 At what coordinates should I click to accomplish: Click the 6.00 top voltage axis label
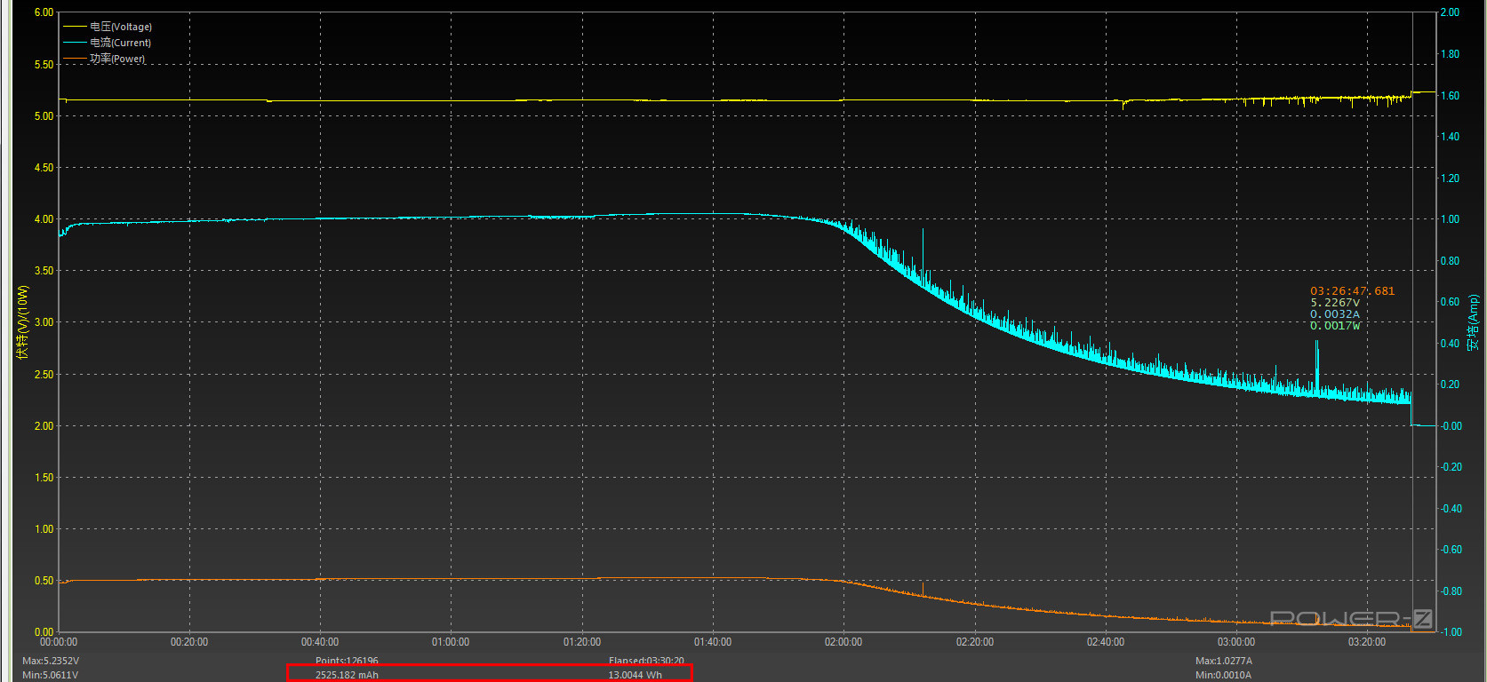(x=44, y=12)
